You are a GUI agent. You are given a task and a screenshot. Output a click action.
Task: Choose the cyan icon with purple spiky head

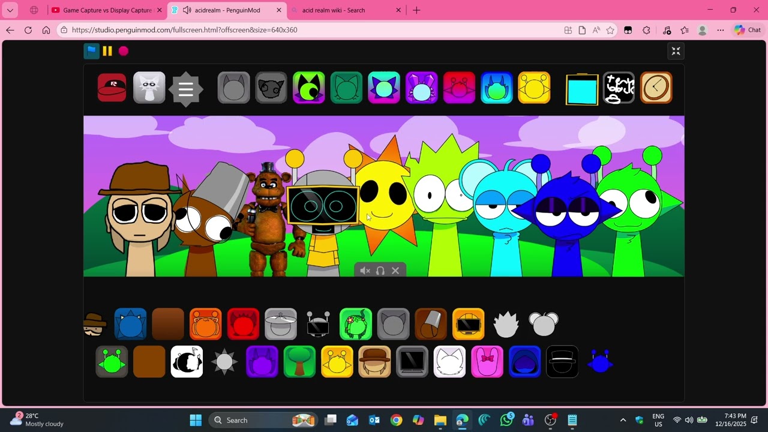pyautogui.click(x=384, y=88)
